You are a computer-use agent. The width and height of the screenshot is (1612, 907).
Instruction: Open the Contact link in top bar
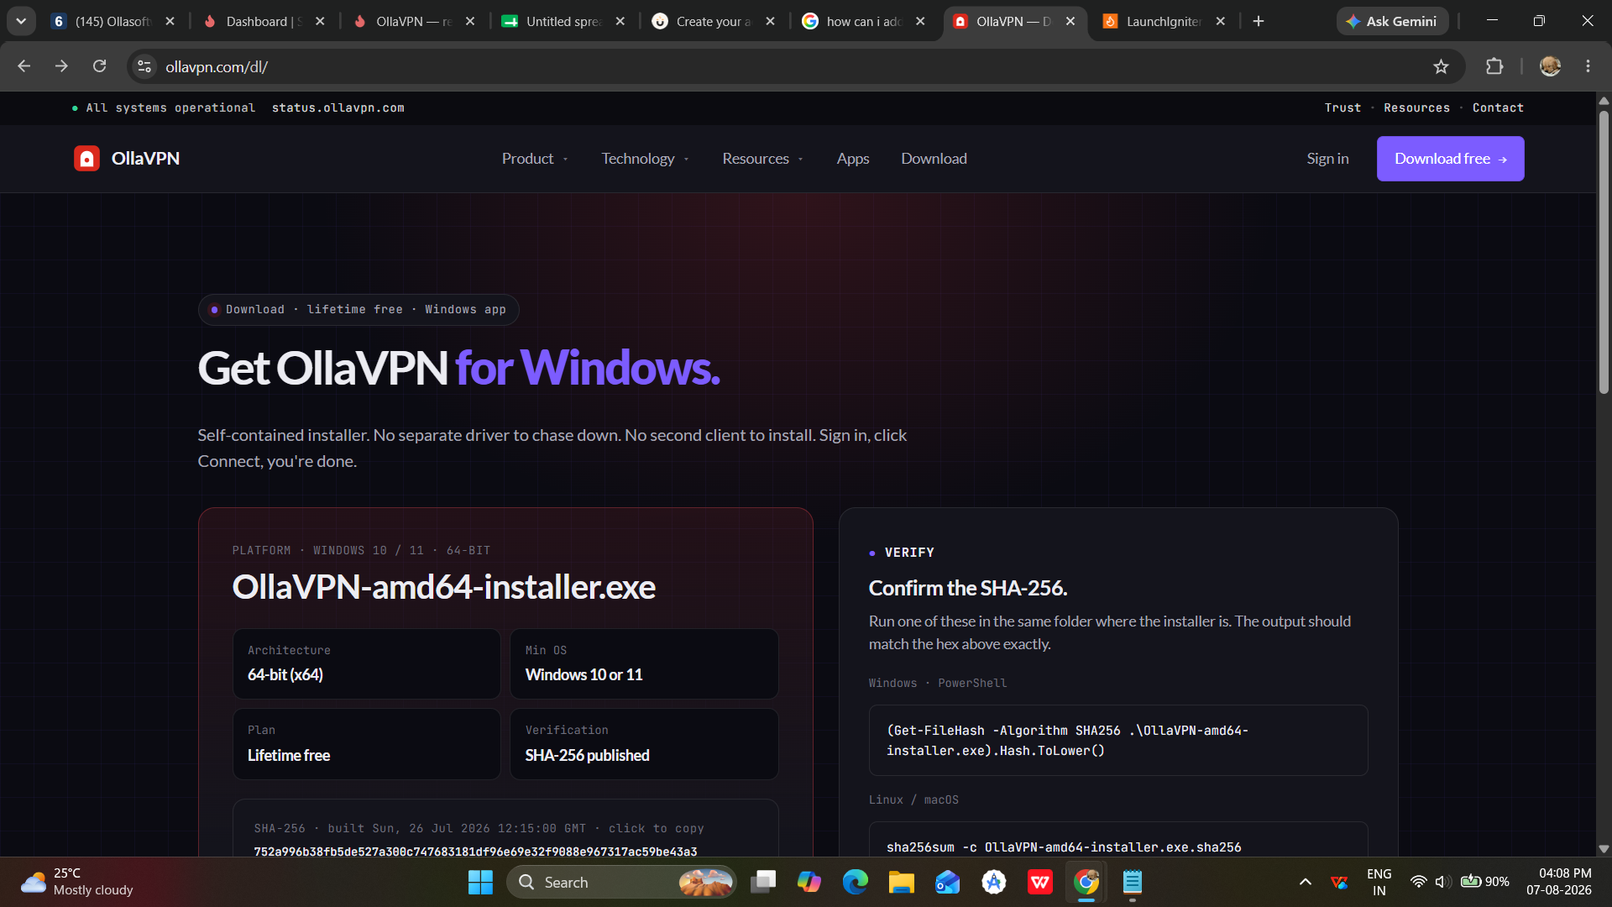pyautogui.click(x=1498, y=108)
